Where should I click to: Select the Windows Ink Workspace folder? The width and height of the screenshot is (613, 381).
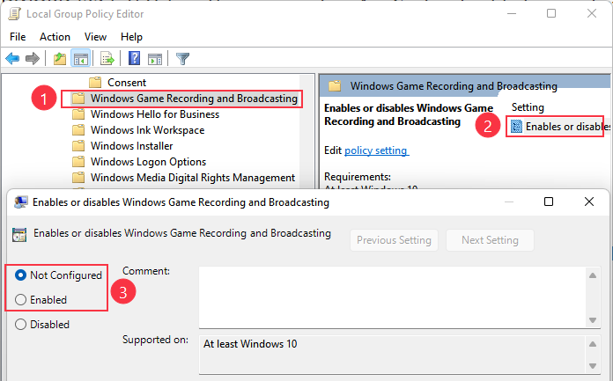[147, 130]
